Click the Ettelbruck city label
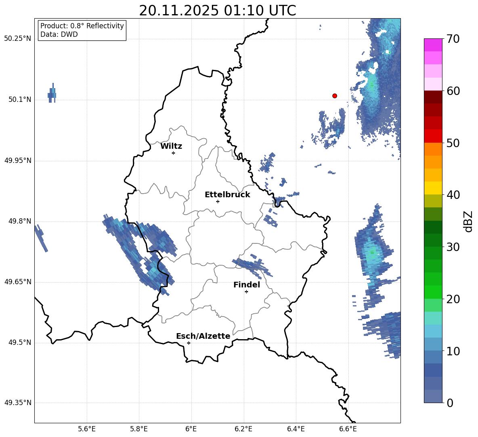 227,195
